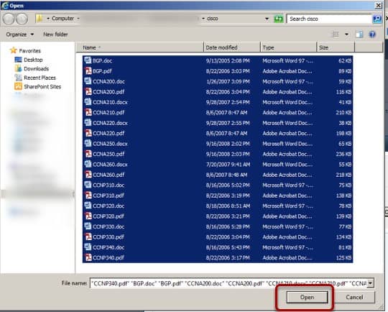
Task: Click the green Refresh icon
Action: 278,19
